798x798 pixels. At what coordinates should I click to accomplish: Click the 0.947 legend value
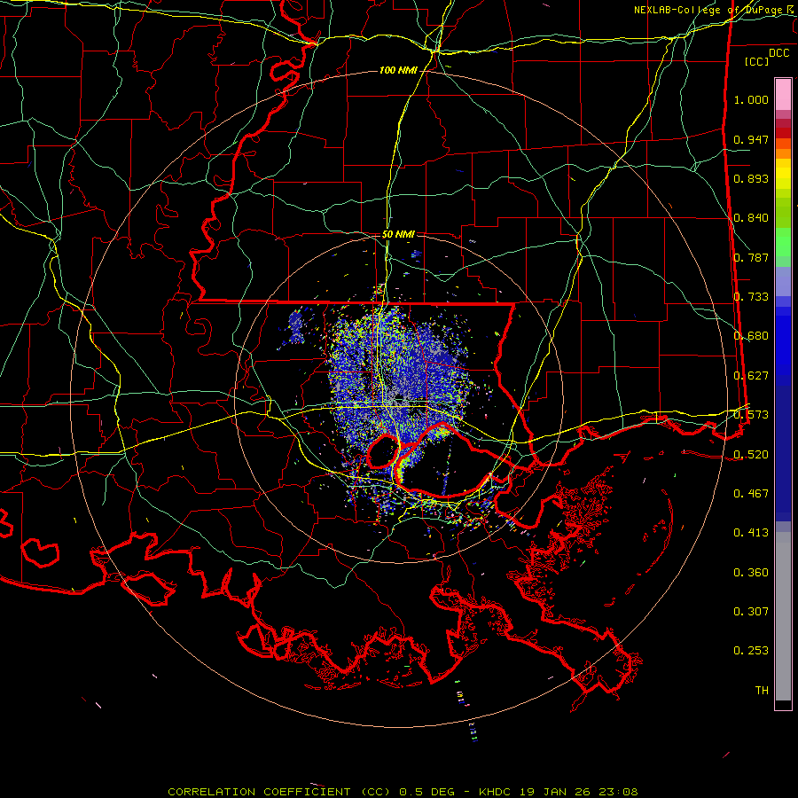point(751,139)
